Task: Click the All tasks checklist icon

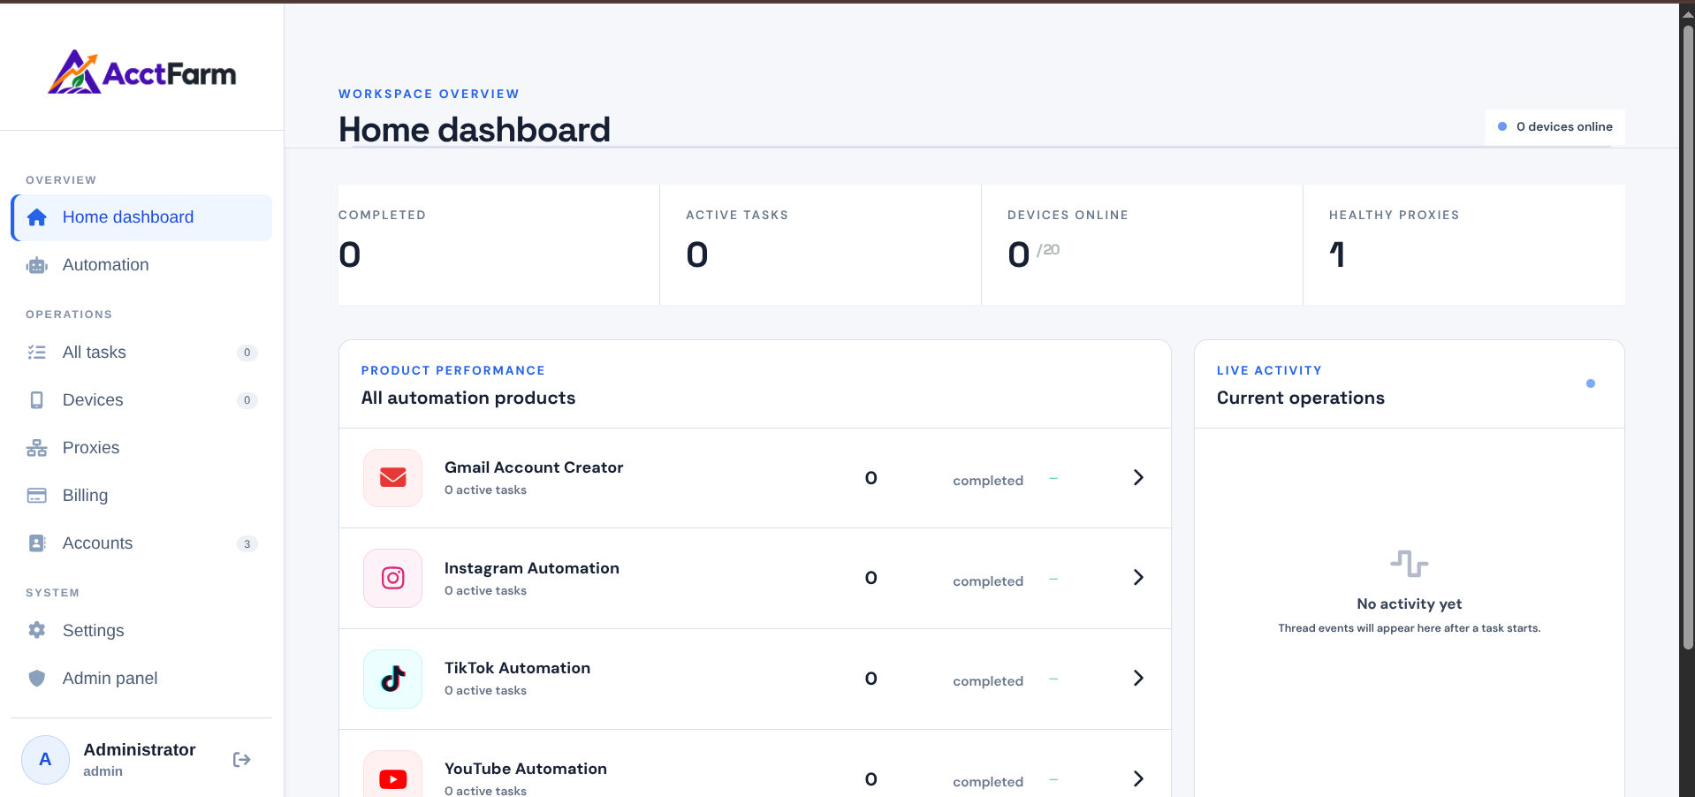Action: [37, 353]
